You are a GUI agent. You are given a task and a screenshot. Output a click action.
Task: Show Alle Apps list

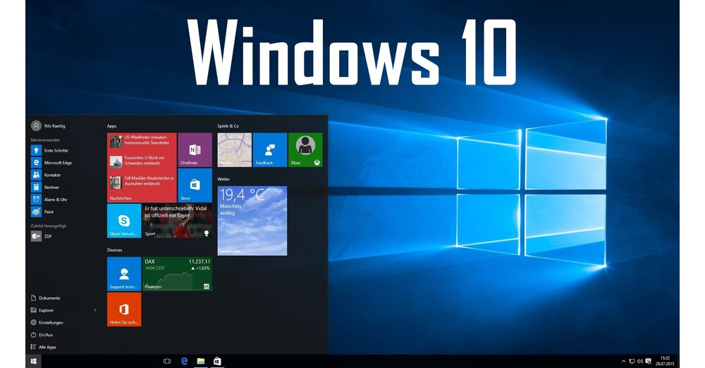pyautogui.click(x=44, y=347)
